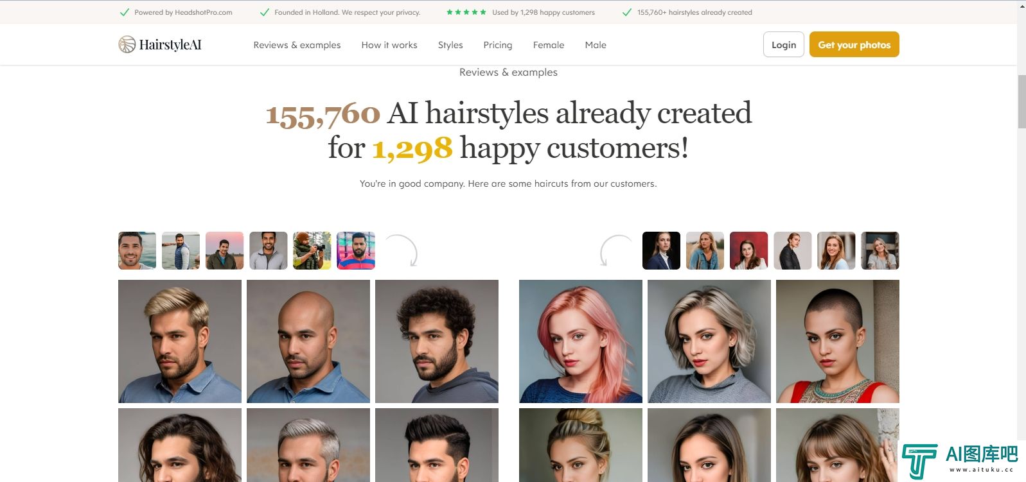
Task: Click the HairstyleAI logo icon
Action: click(x=127, y=44)
